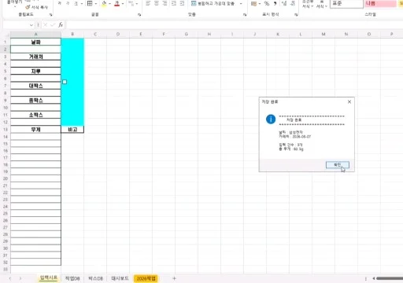
Task: Open underline style dropdown arrow
Action: [82, 4]
